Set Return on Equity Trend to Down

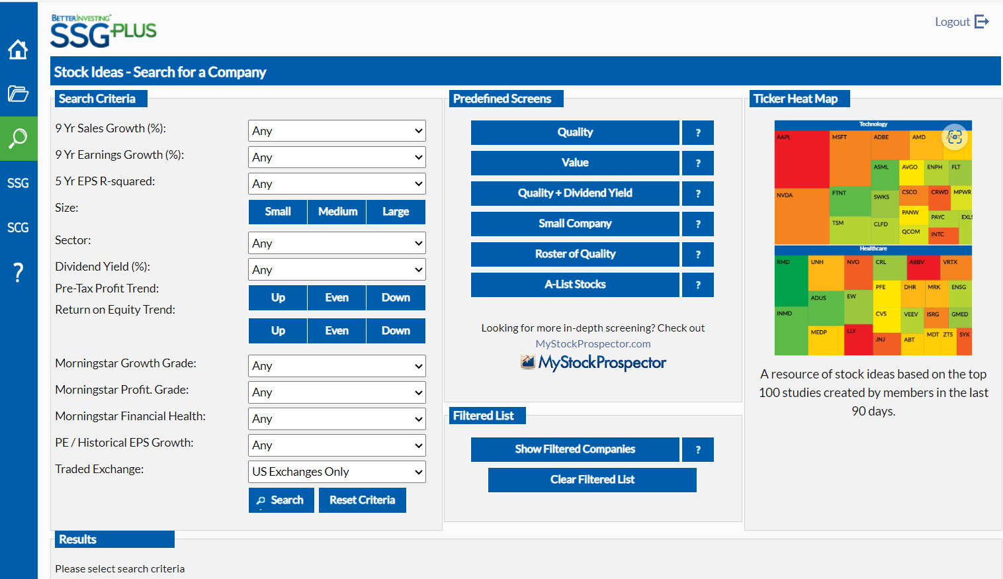[x=396, y=331]
